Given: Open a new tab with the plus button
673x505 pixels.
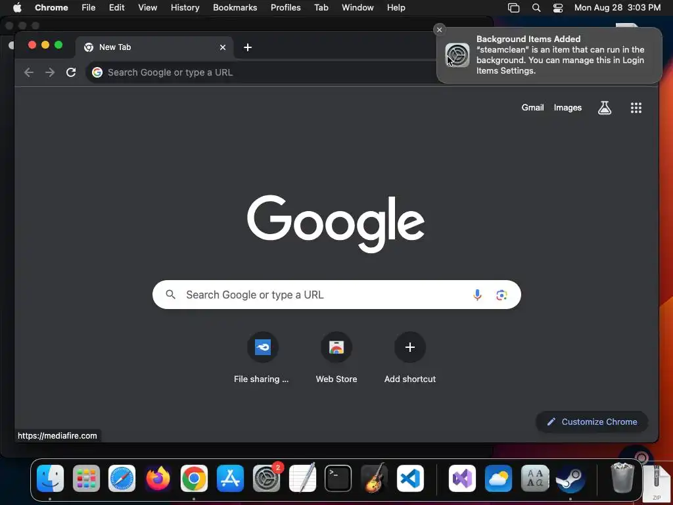Looking at the screenshot, I should point(248,47).
